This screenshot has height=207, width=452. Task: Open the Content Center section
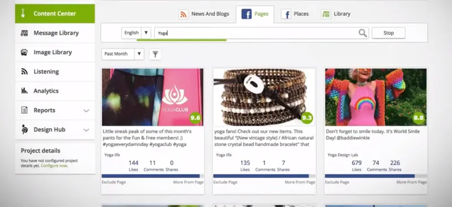(55, 14)
